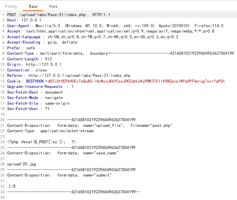Click the Connection: close header
237x200 pixels.
[27, 70]
